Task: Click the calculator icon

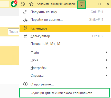Action: coord(25,36)
